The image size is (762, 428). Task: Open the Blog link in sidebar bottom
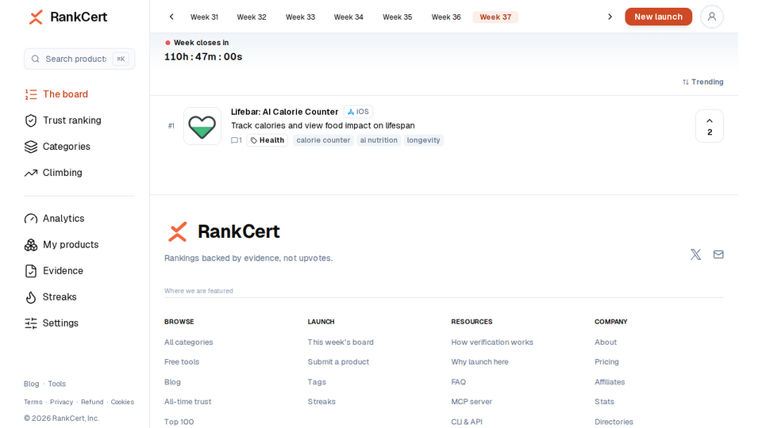click(x=31, y=384)
